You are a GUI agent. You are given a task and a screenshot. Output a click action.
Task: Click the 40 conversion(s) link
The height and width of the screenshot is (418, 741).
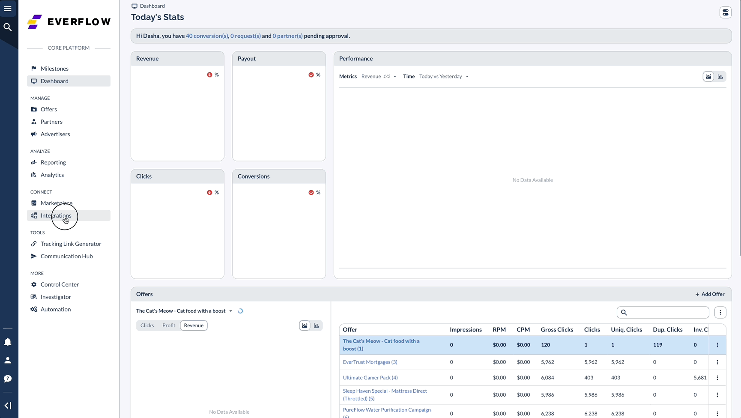207,36
